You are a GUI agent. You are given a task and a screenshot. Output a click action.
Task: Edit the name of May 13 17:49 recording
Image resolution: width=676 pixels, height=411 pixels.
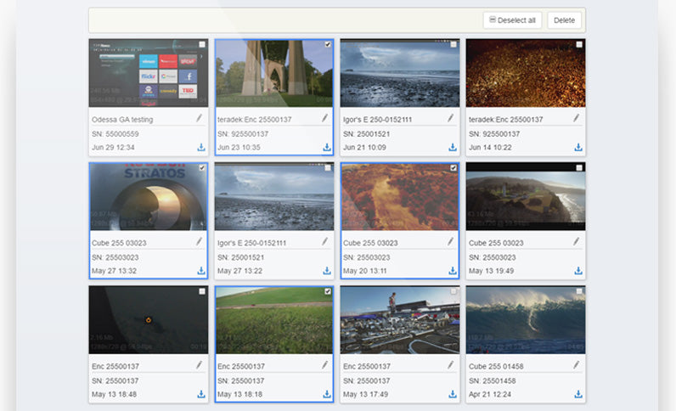[x=450, y=365]
